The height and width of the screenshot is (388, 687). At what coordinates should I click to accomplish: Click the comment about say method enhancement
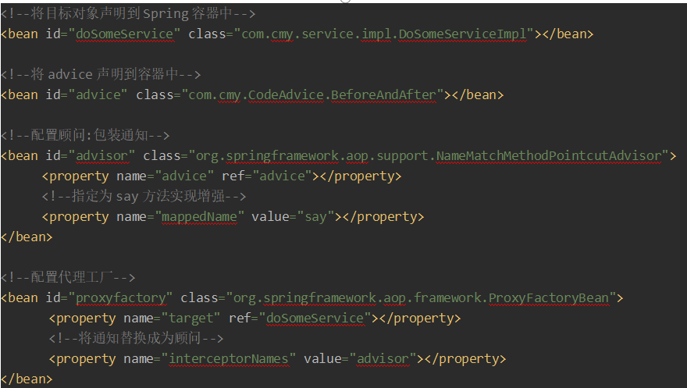pos(144,196)
